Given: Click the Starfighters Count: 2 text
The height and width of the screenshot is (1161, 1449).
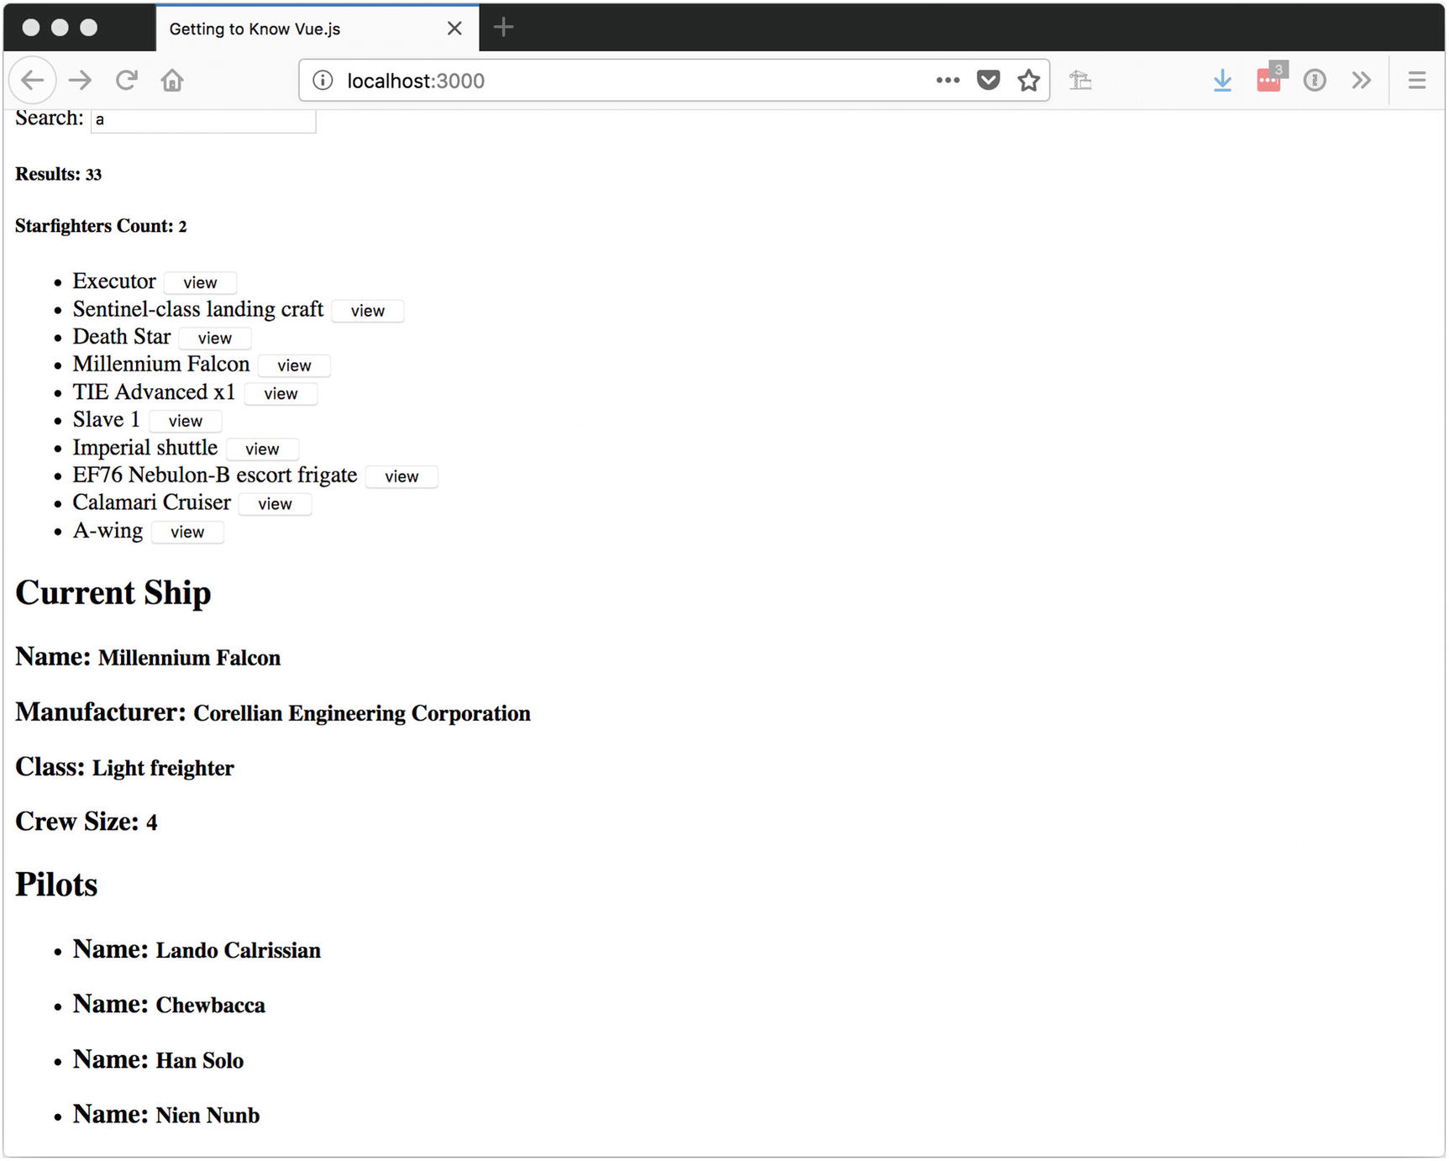Looking at the screenshot, I should tap(101, 226).
